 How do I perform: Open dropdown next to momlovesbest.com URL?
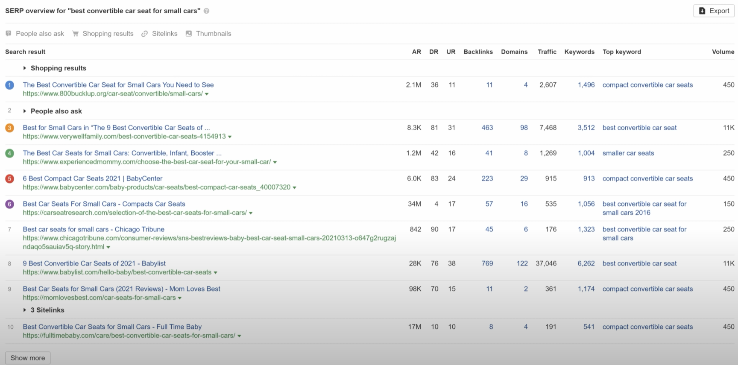pyautogui.click(x=180, y=298)
